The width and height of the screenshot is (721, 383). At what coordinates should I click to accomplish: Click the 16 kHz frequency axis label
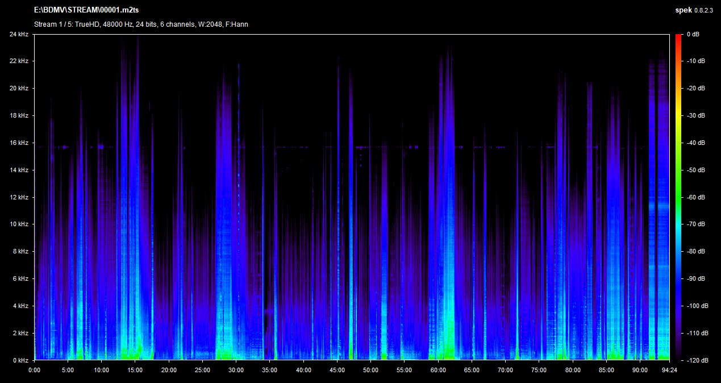(x=19, y=143)
